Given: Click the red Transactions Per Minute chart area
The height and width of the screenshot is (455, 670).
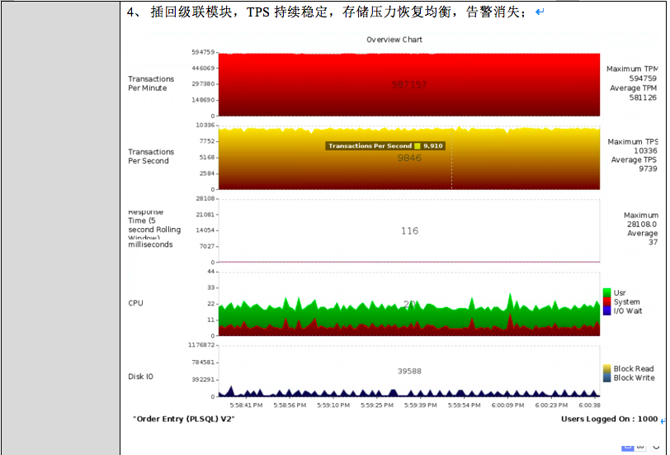Looking at the screenshot, I should point(409,85).
